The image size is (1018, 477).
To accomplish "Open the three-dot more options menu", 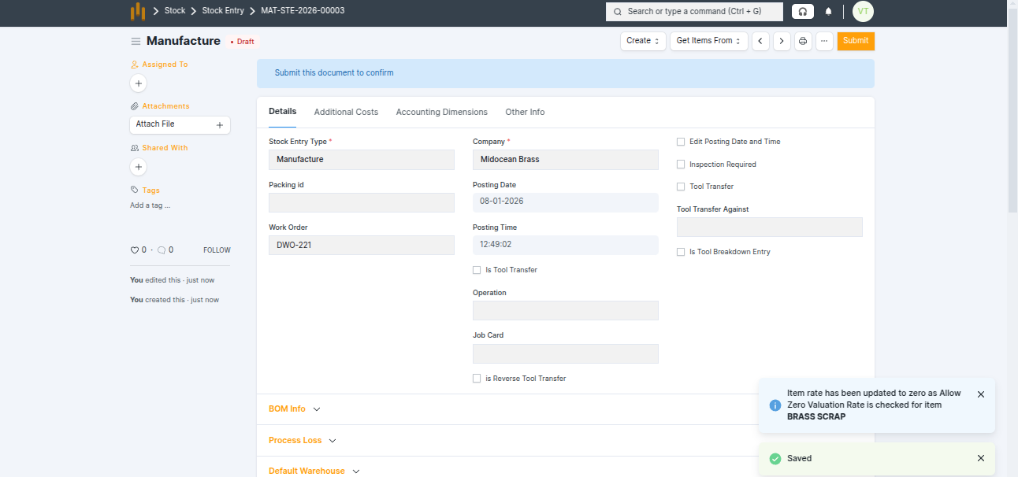I will [x=824, y=41].
